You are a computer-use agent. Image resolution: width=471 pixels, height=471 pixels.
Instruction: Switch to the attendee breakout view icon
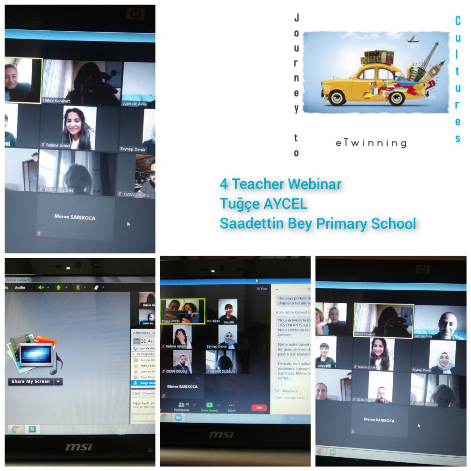144,341
